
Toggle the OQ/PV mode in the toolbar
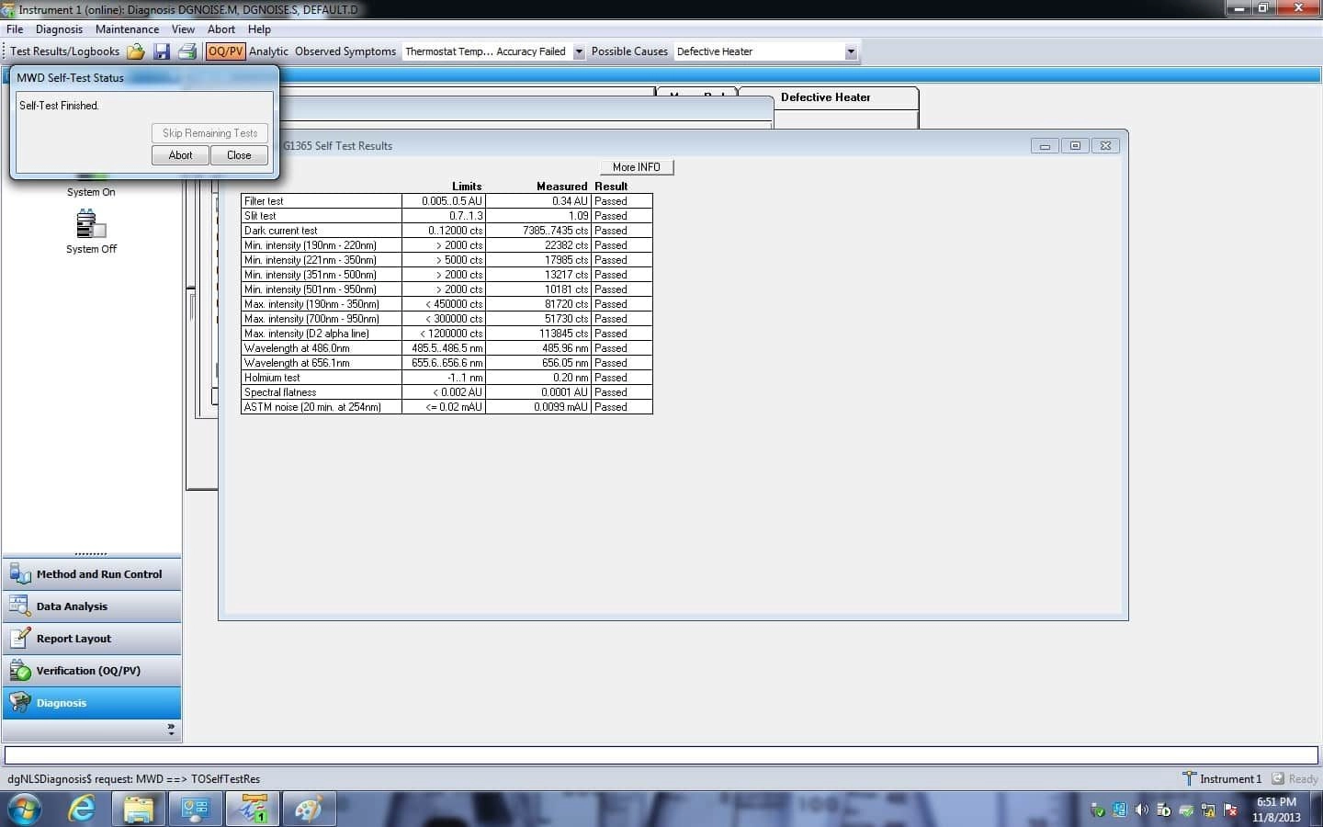pos(225,51)
